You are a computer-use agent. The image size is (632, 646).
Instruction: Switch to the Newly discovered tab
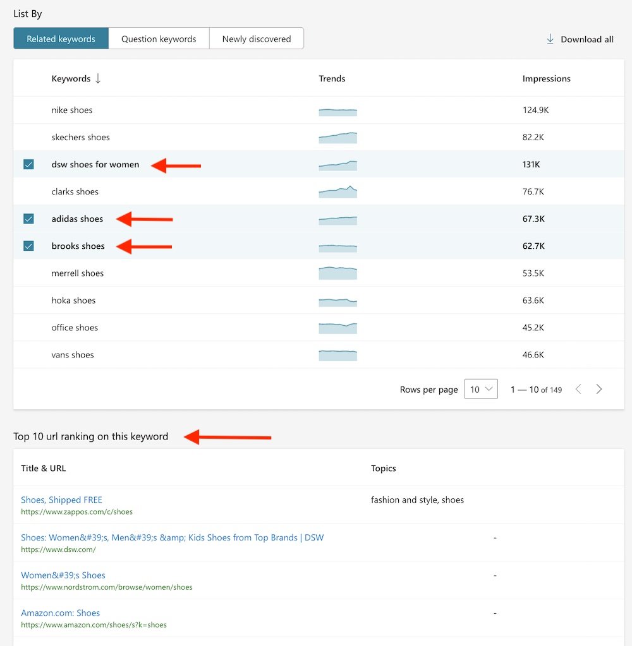coord(257,39)
